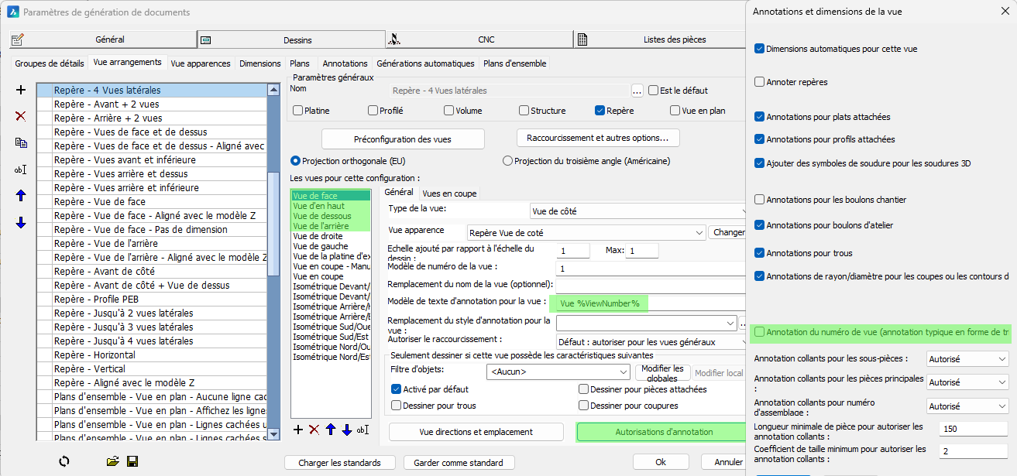Open the 'Dimensions' tab
The height and width of the screenshot is (476, 1017).
tap(260, 63)
